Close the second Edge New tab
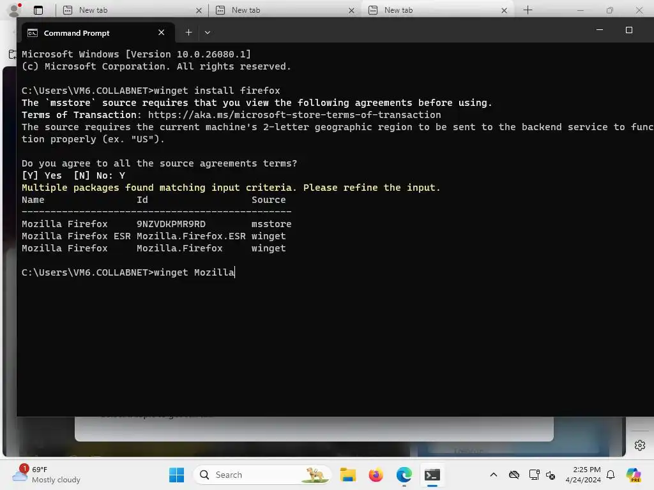The width and height of the screenshot is (654, 490). (352, 10)
